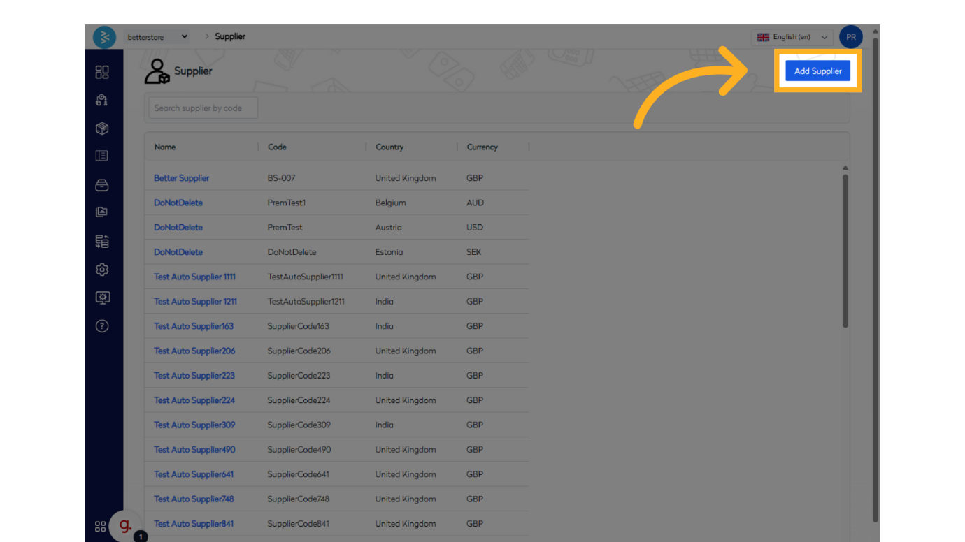Sort table by Name column header
This screenshot has width=965, height=542.
pos(165,147)
